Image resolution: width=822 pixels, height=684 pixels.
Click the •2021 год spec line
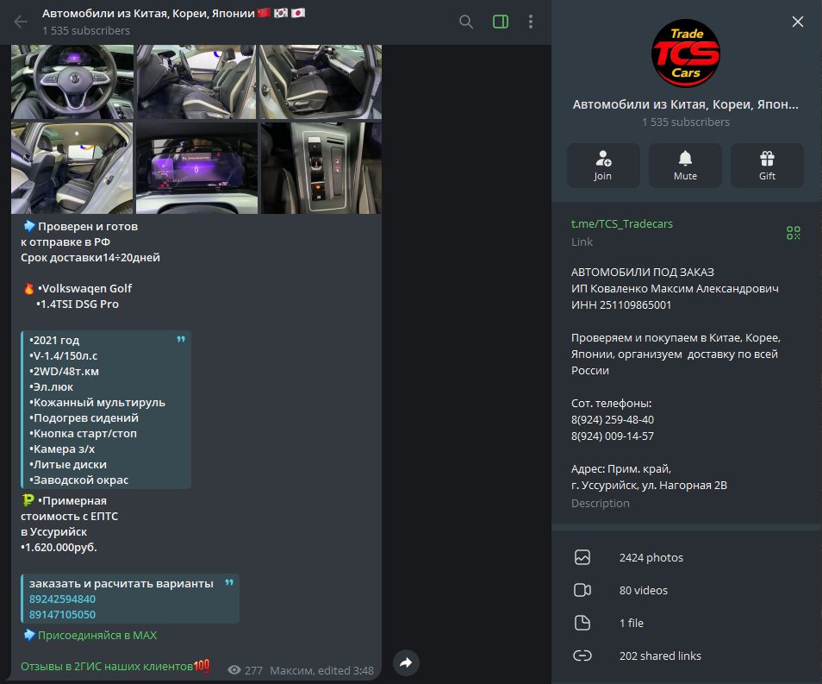(x=54, y=340)
